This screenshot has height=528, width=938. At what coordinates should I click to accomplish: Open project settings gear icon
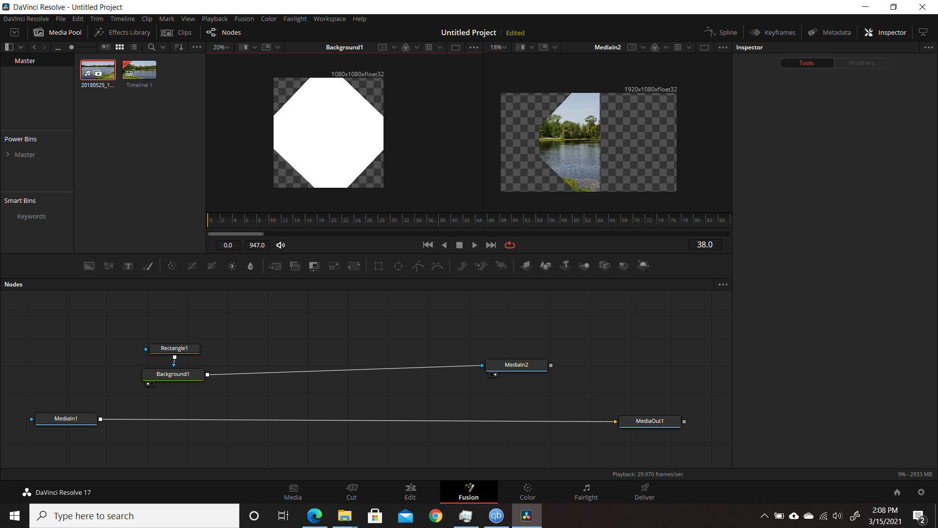(921, 492)
